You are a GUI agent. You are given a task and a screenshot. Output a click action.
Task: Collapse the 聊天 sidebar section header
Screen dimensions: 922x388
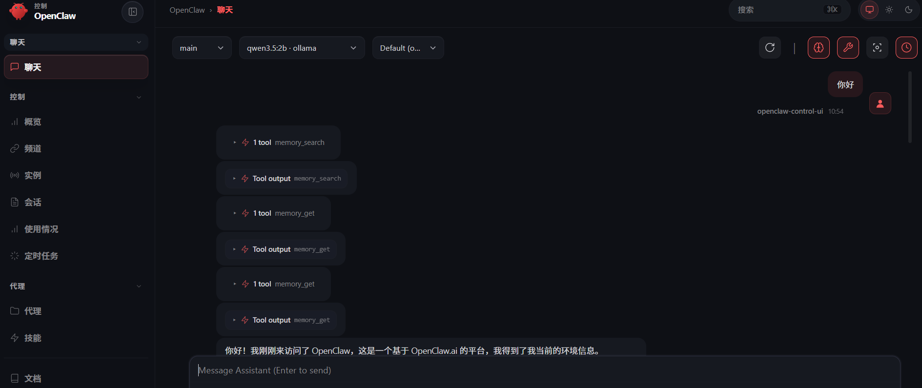[76, 42]
